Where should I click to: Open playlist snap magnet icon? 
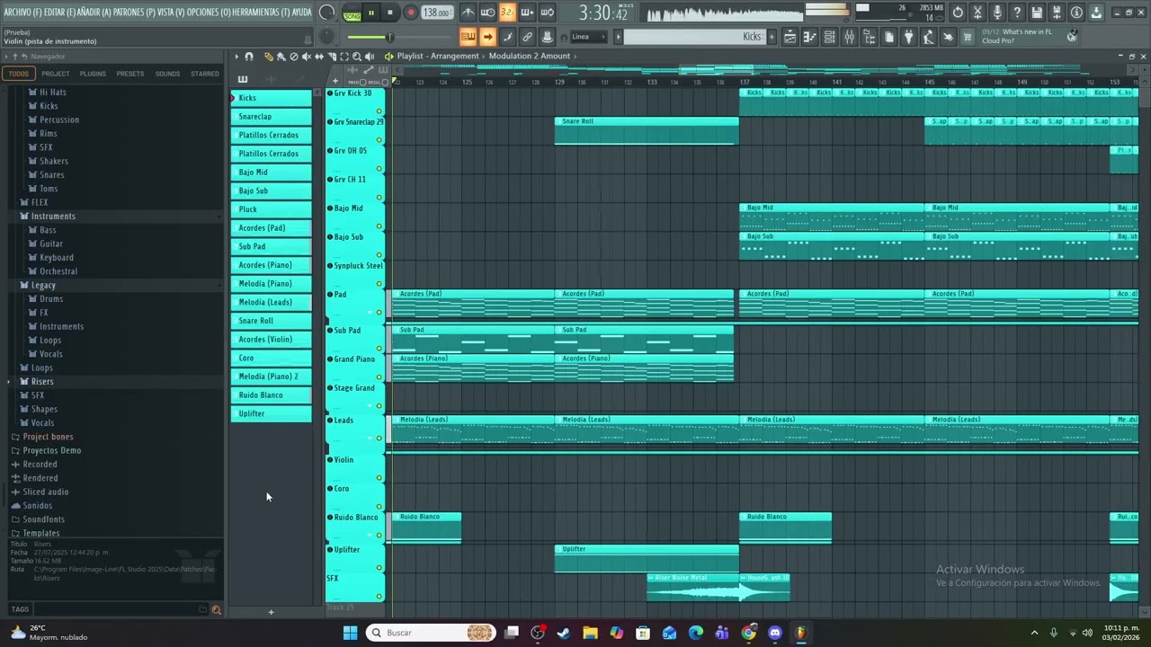pos(249,57)
